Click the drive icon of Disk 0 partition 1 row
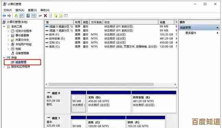Image resolution: width=222 pixels, height=128 pixels. (x=47, y=26)
